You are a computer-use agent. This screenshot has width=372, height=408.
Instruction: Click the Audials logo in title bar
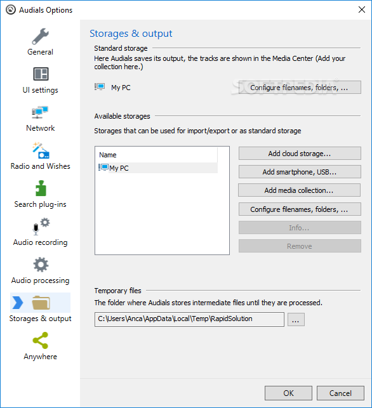(x=11, y=10)
